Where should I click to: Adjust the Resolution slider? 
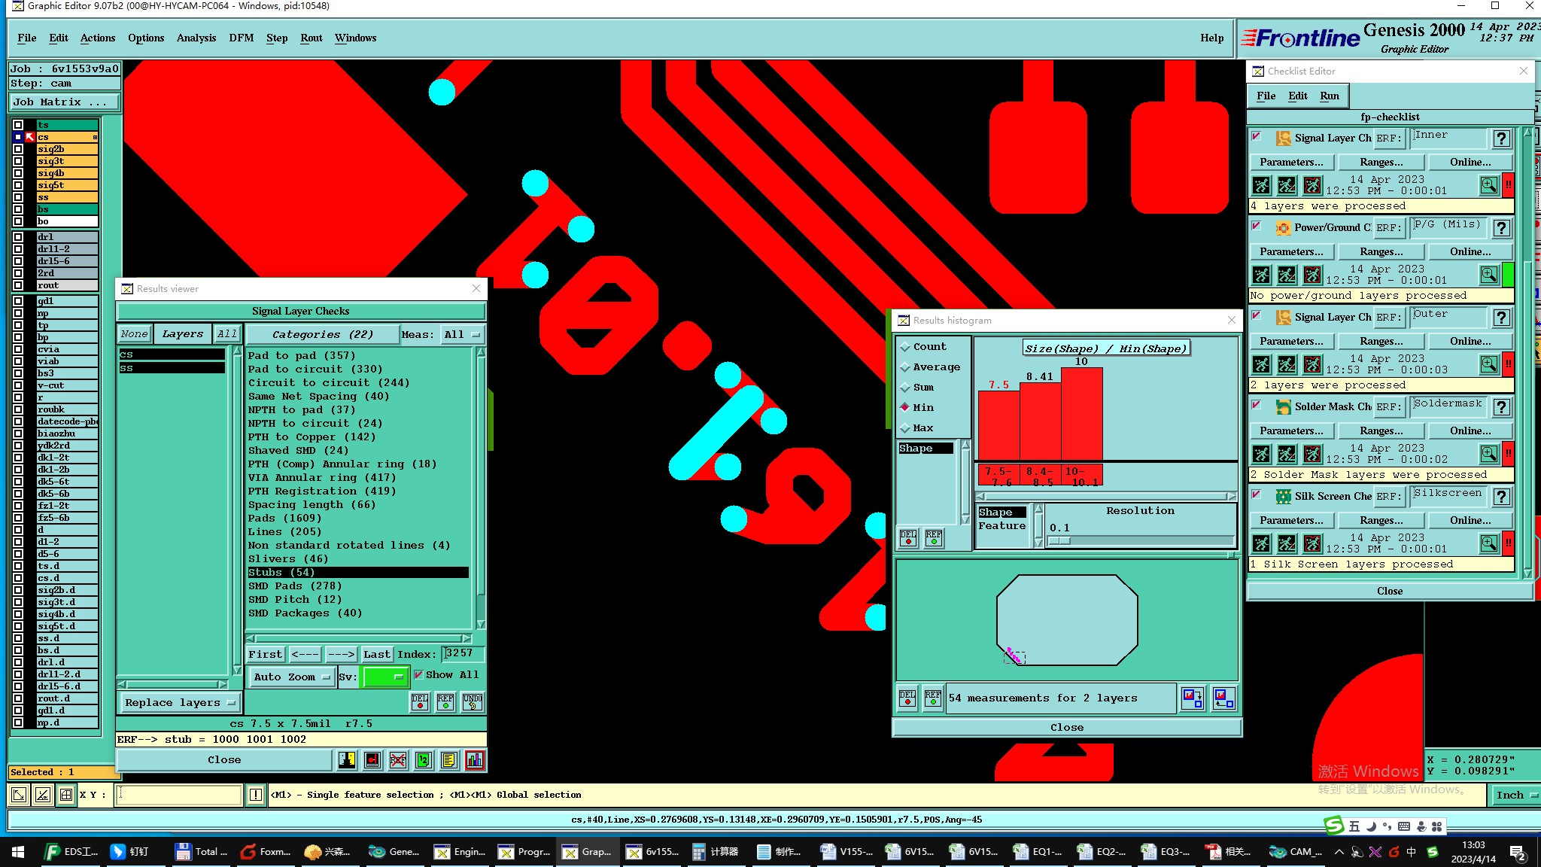click(x=1059, y=541)
